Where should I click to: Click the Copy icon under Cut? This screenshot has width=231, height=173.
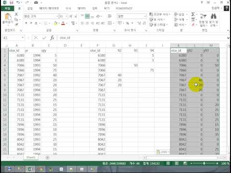[x=16, y=20]
